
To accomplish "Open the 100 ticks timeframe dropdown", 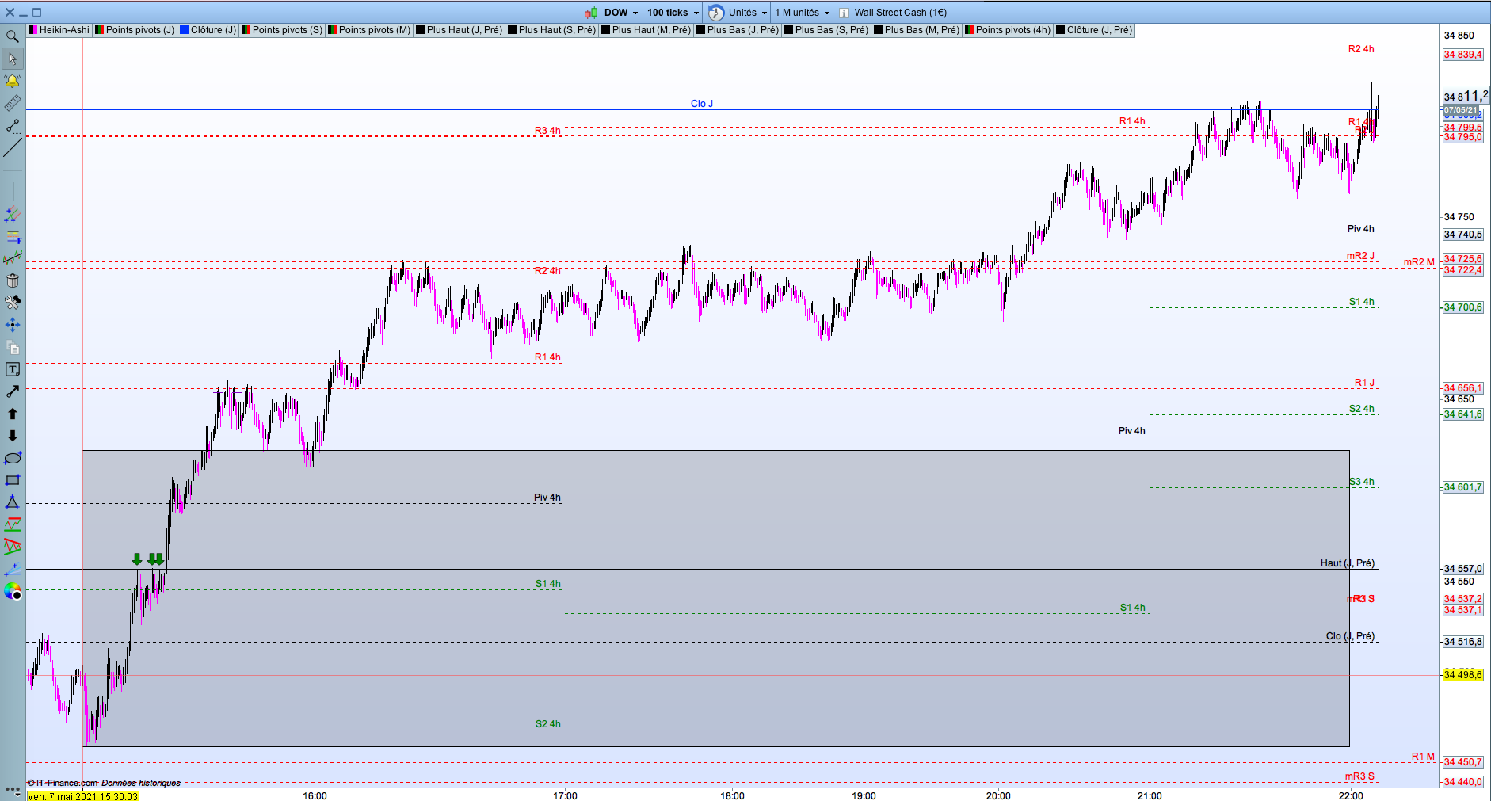I will click(x=673, y=13).
